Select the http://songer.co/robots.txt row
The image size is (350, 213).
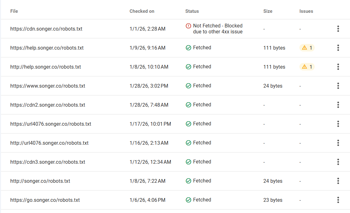point(40,181)
